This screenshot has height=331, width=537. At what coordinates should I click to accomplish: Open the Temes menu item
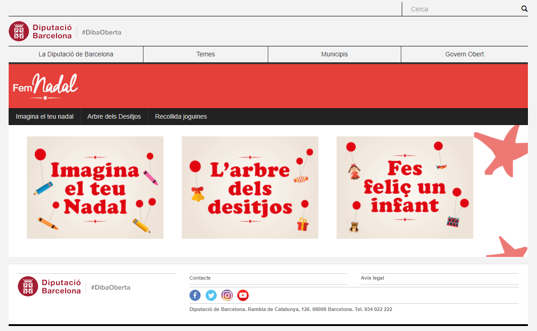pyautogui.click(x=205, y=55)
